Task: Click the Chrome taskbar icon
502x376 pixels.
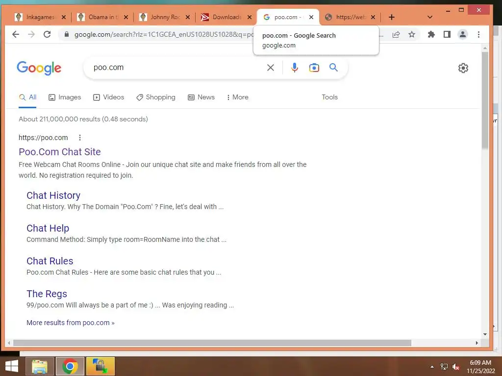Action: pos(70,366)
